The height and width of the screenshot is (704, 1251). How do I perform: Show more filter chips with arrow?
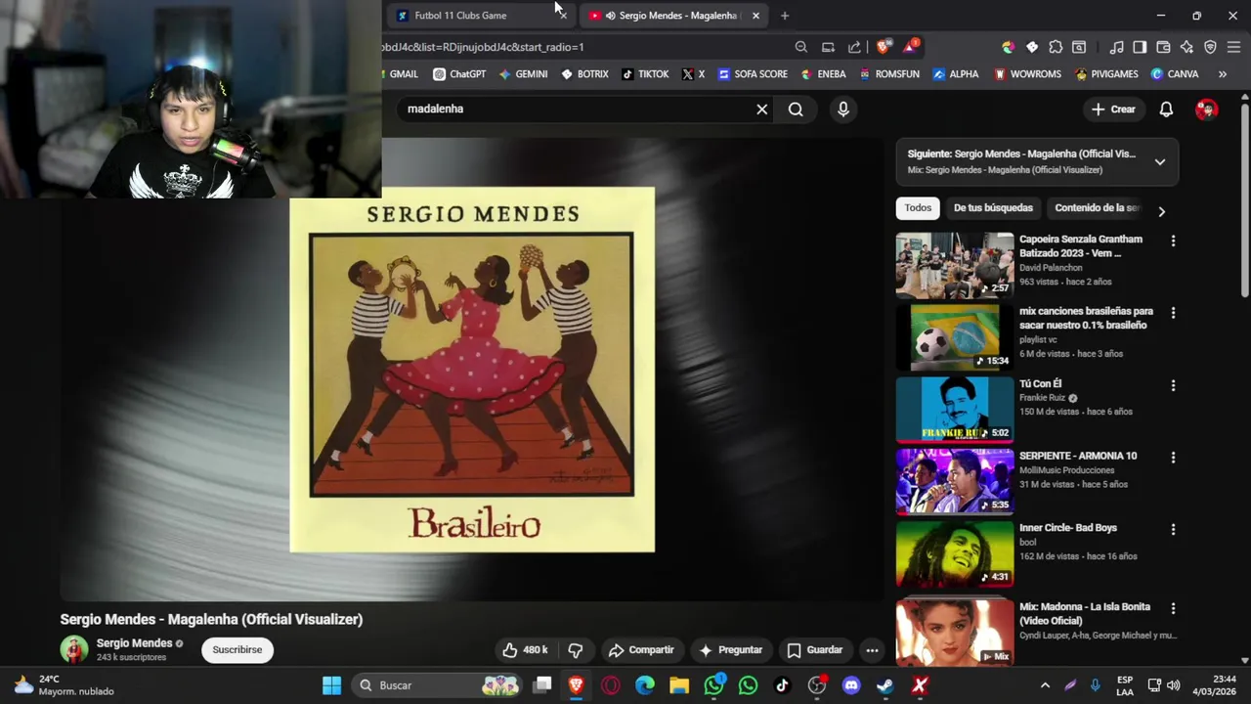(1161, 211)
